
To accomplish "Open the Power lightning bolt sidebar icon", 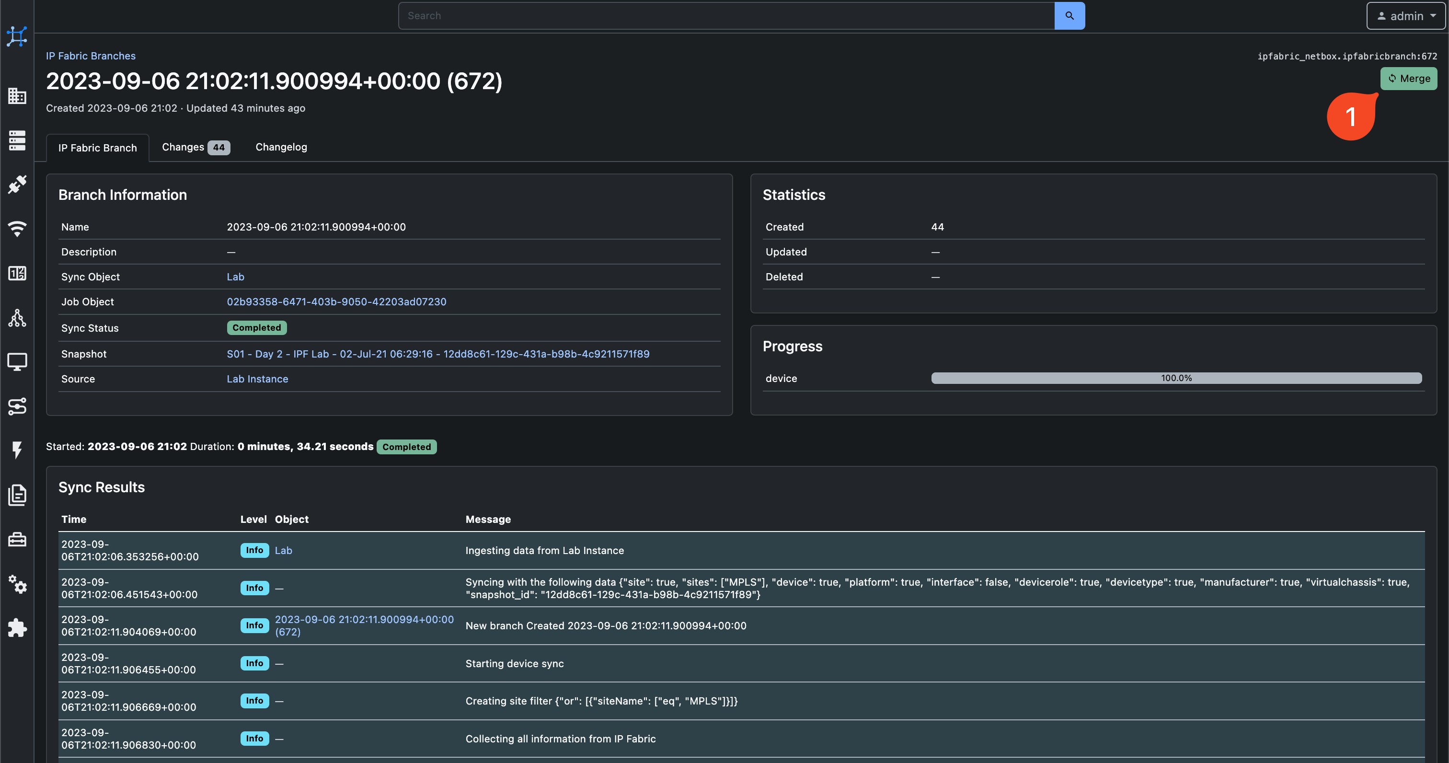I will tap(17, 450).
